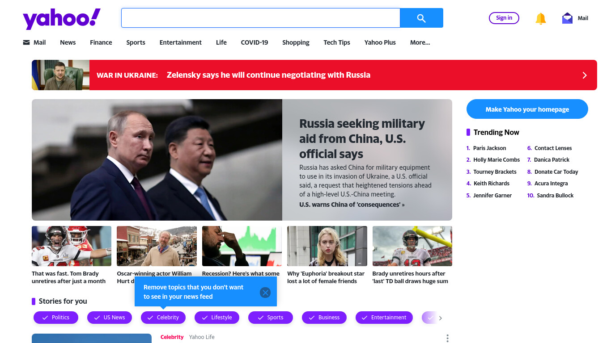Viewport: 611px width, 343px height.
Task: Open Zelensky negotiating with Russia headline
Action: (268, 75)
